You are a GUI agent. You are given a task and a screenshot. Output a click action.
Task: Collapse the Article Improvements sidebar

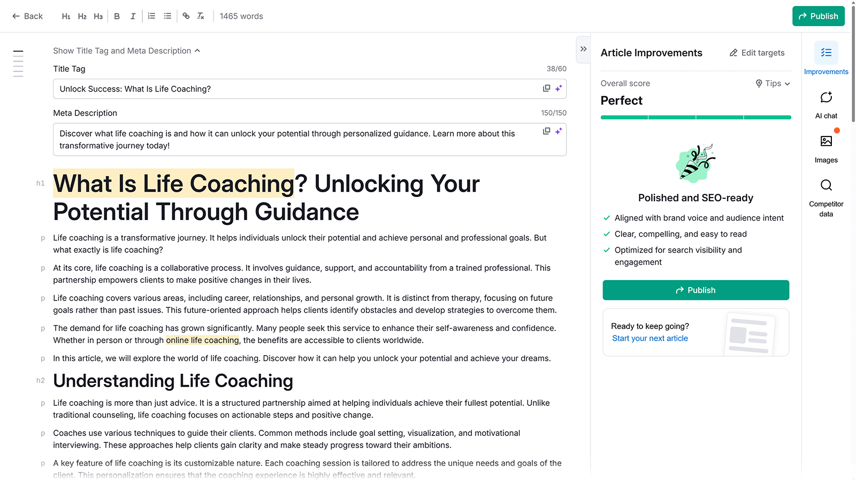point(583,49)
